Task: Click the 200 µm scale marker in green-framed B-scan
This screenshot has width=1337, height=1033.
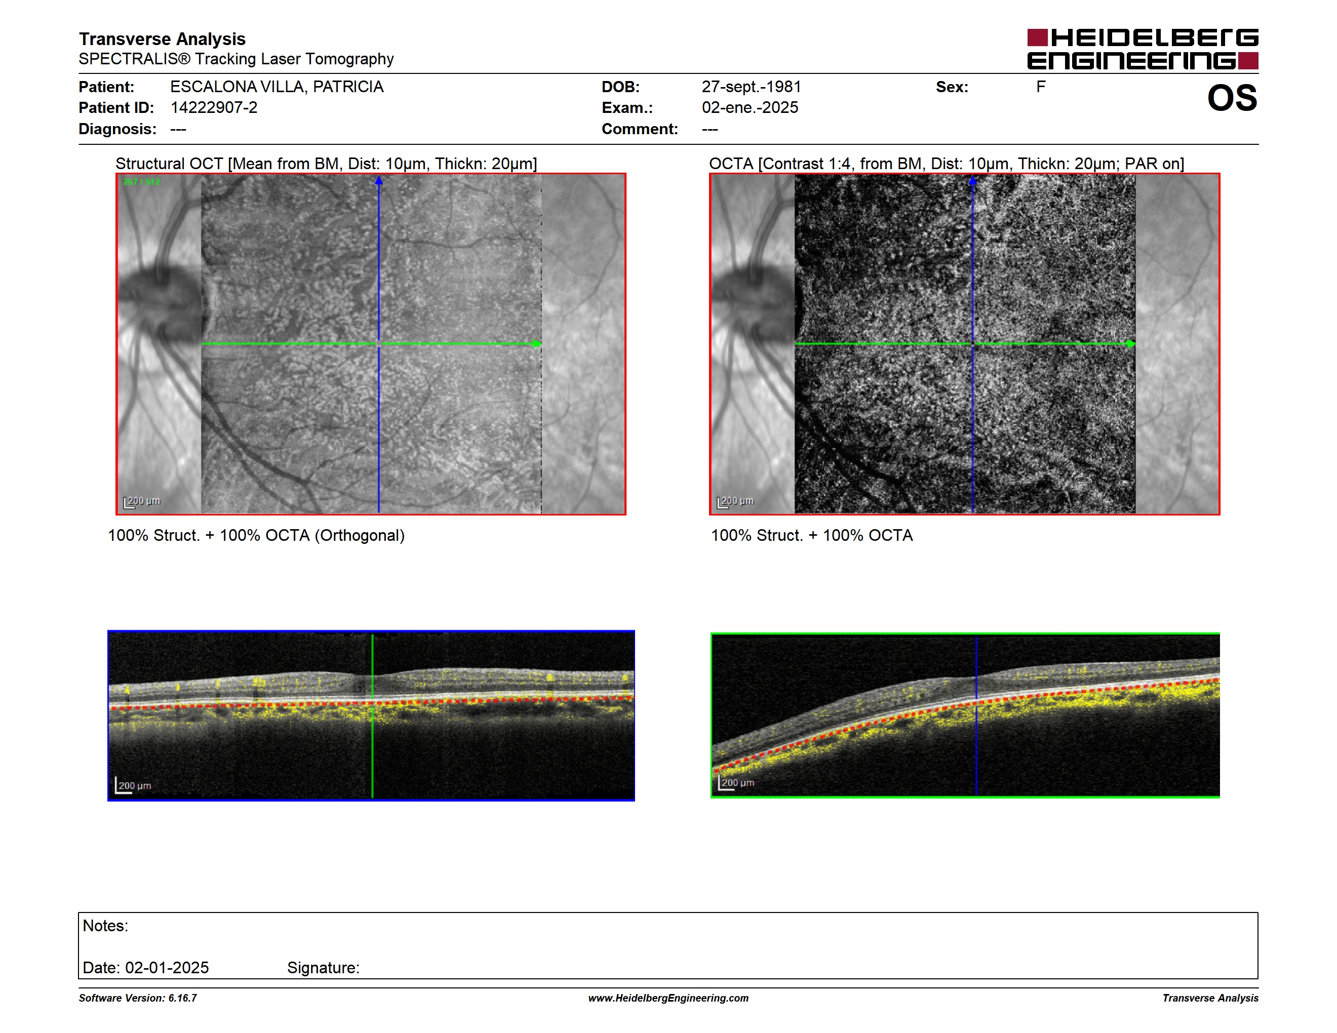Action: pyautogui.click(x=736, y=783)
